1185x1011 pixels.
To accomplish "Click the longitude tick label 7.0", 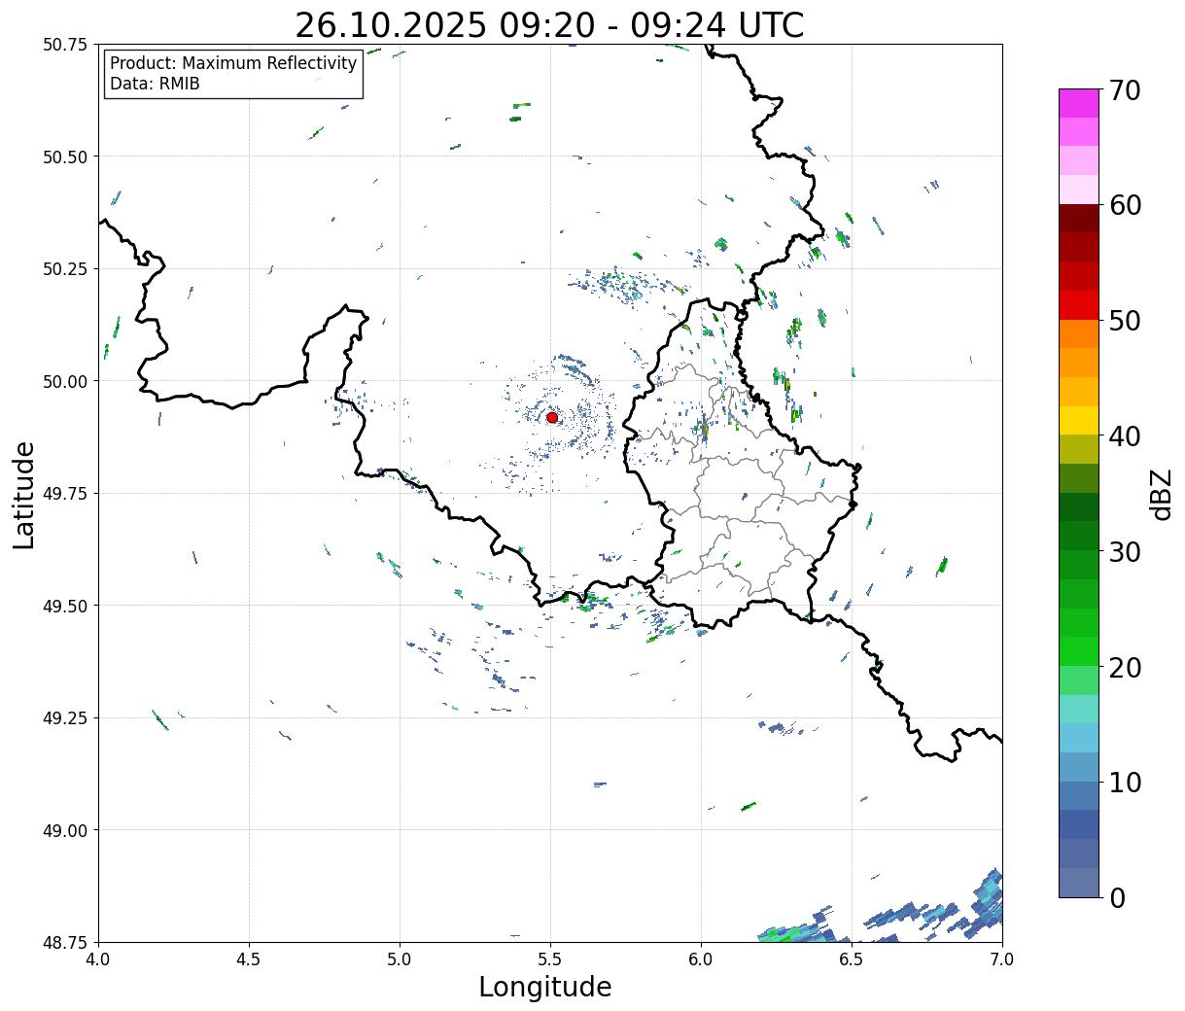I will coord(1002,959).
